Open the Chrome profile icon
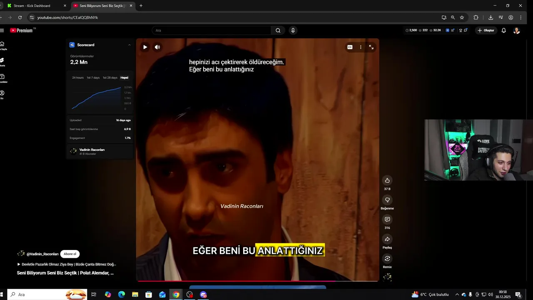Viewport: 533px width, 300px height. [511, 17]
